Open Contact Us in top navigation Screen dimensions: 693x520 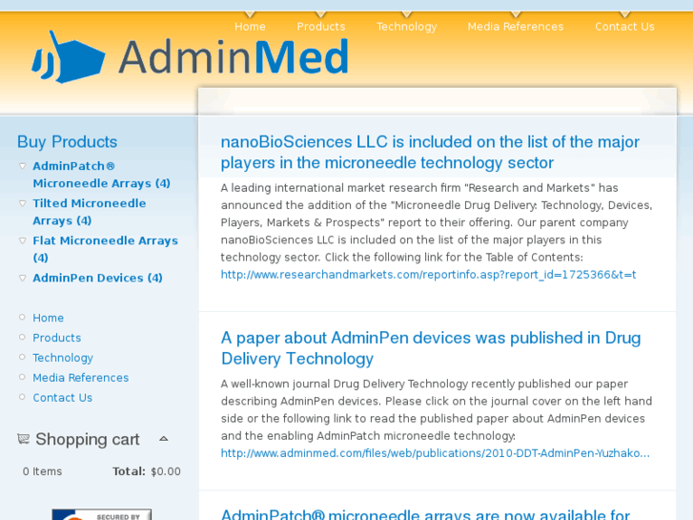click(x=624, y=27)
